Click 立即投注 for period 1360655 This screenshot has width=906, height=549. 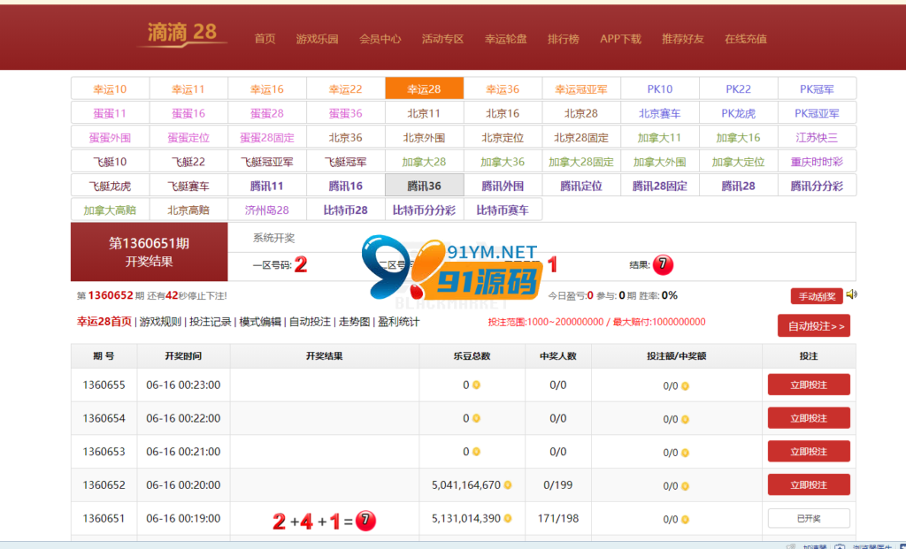809,385
